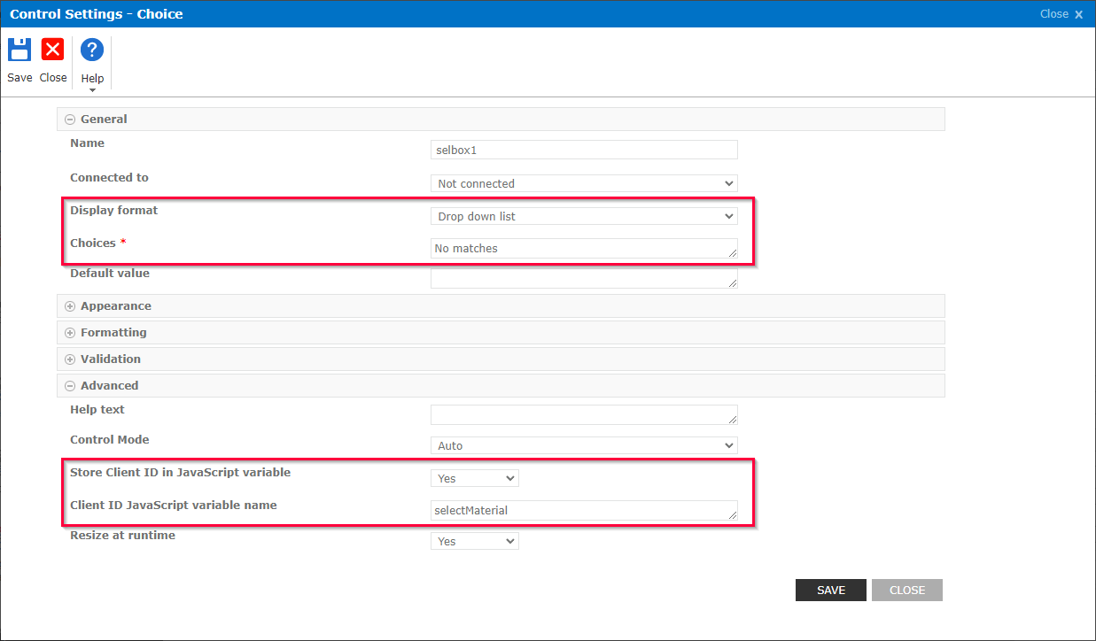
Task: Click the red X Close icon
Action: click(x=52, y=50)
